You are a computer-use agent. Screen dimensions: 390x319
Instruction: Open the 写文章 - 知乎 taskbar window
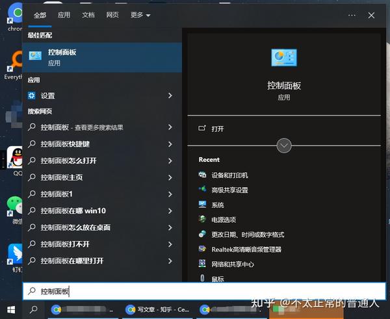(x=157, y=309)
